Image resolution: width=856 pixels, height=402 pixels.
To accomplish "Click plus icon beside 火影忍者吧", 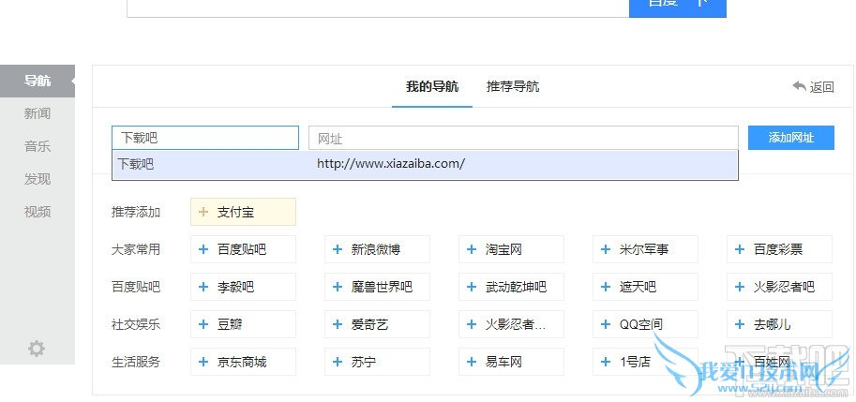I will (x=741, y=287).
